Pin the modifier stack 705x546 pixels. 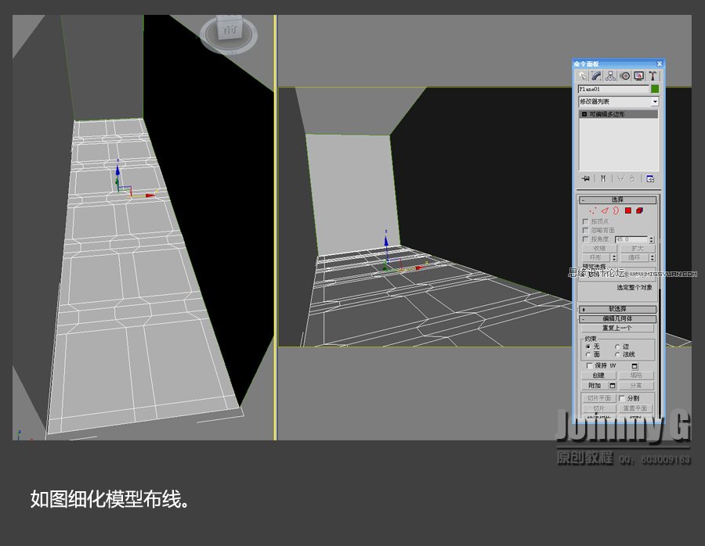(x=585, y=178)
